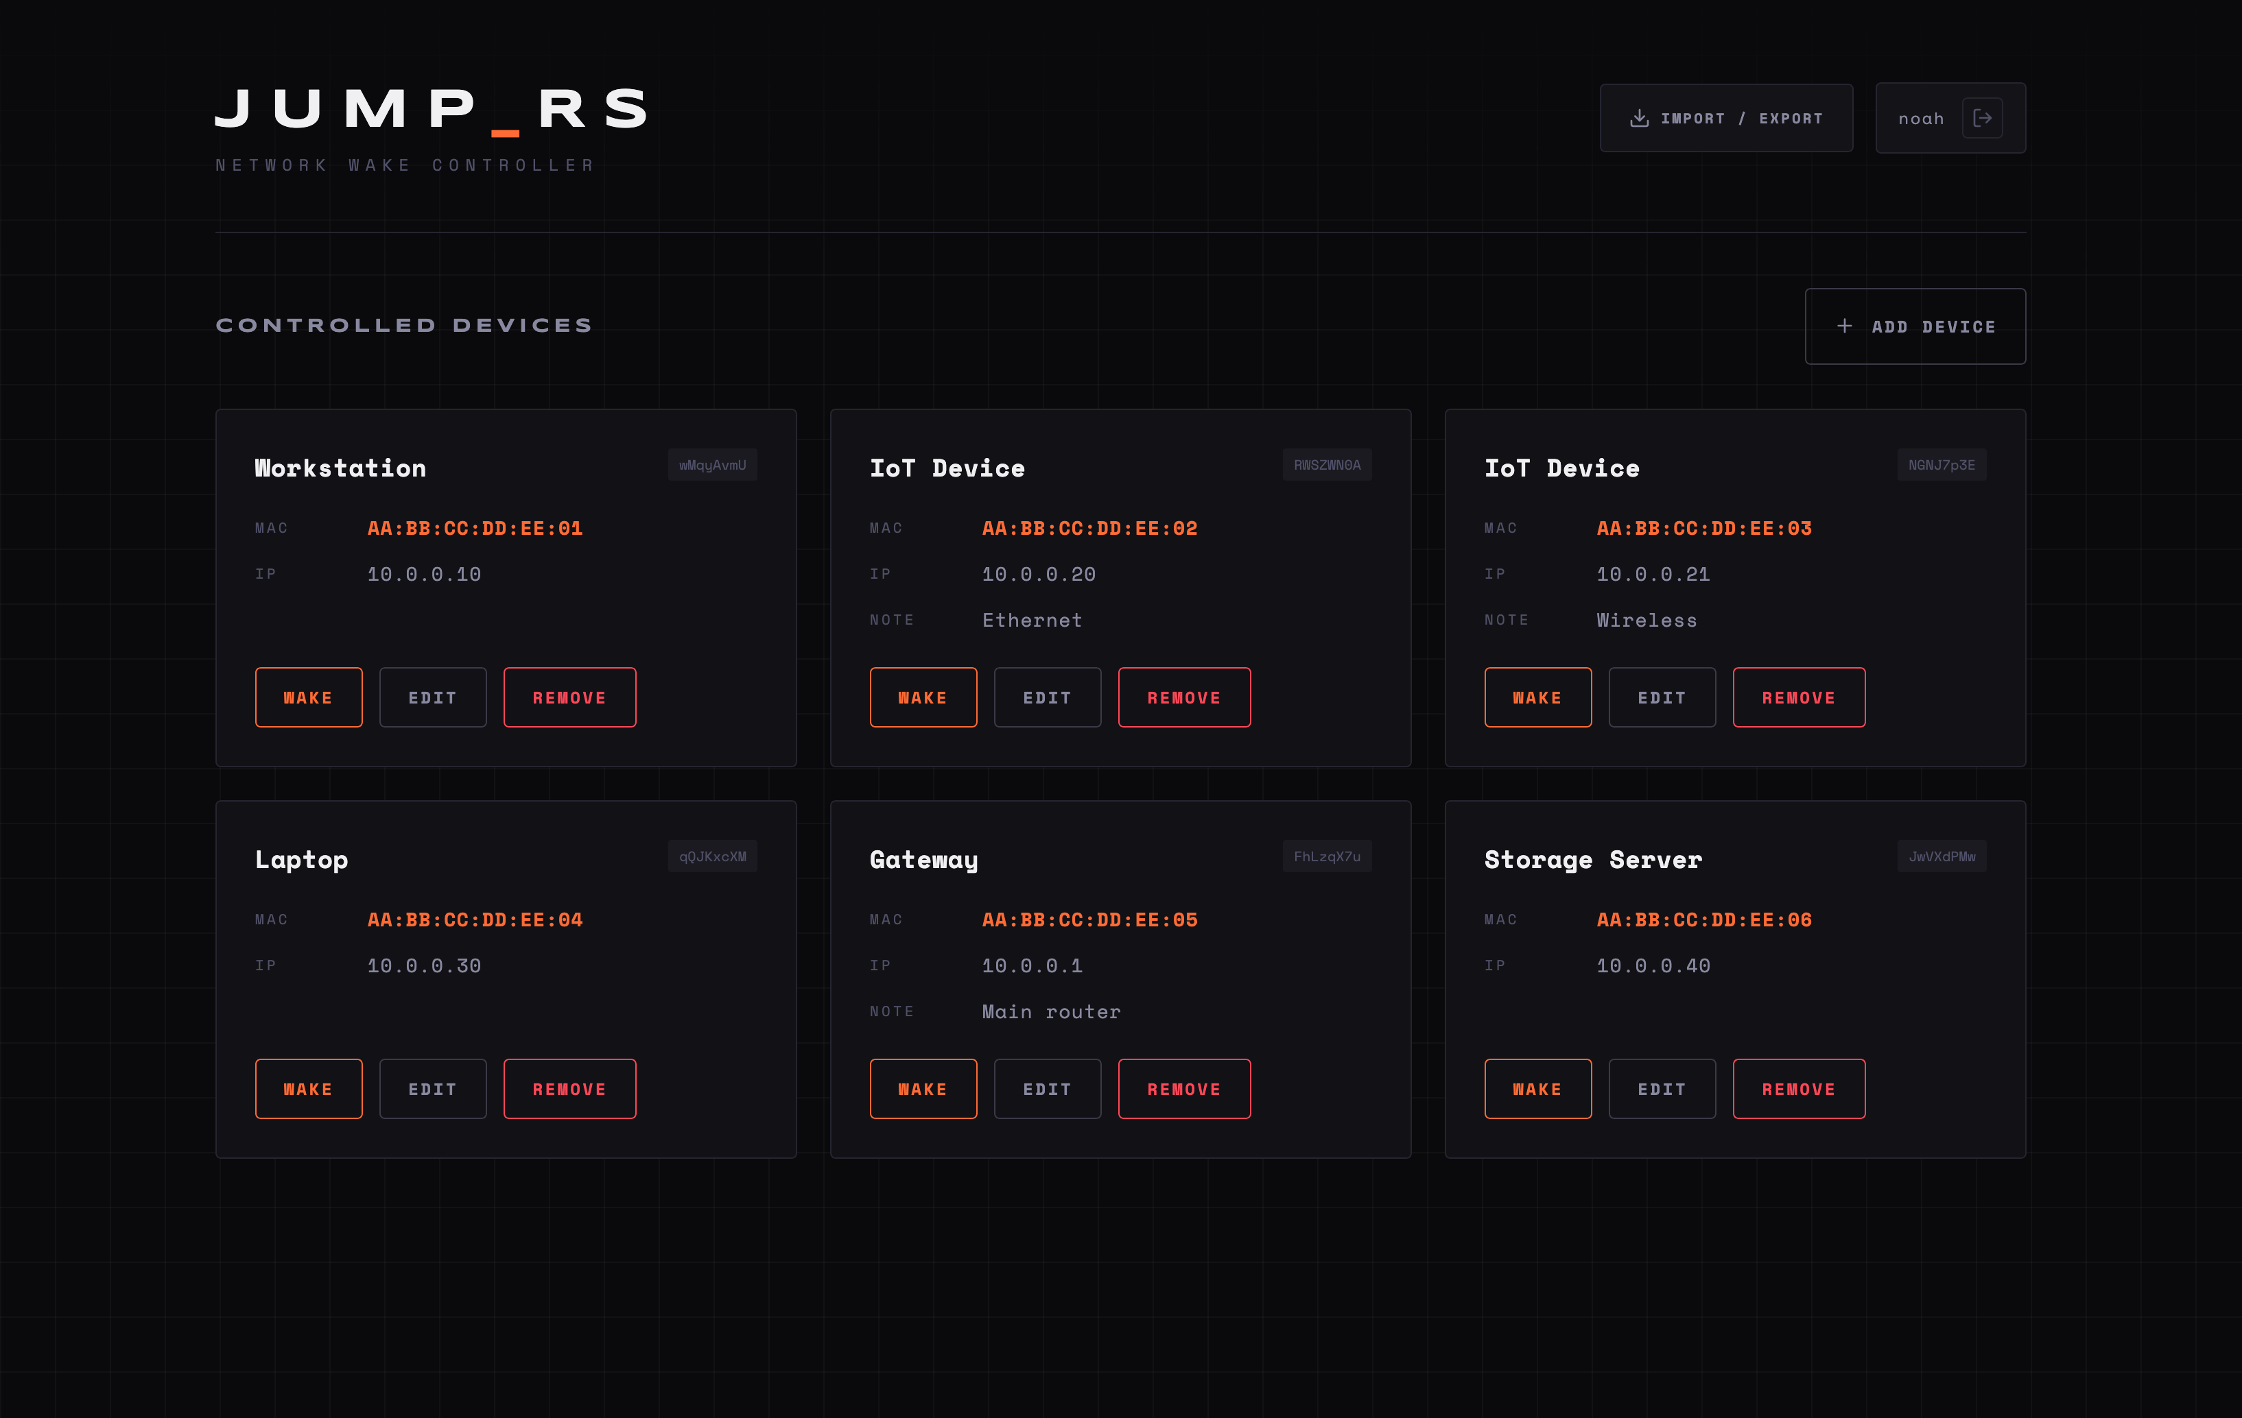Remove the IoT Device with ID RWSZWN0A
Image resolution: width=2242 pixels, height=1418 pixels.
click(x=1184, y=697)
